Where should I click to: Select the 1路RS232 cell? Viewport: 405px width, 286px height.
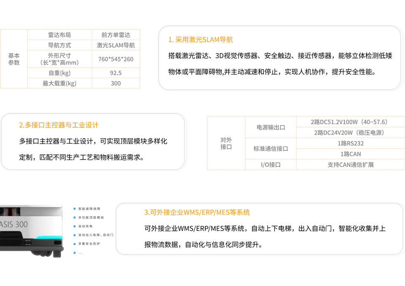click(350, 143)
